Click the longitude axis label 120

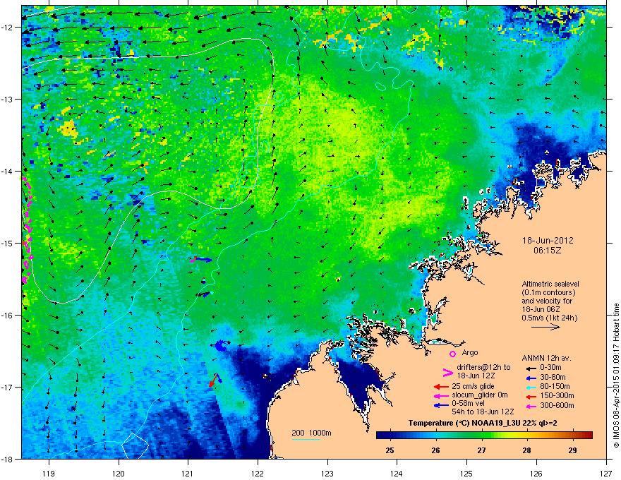(119, 473)
